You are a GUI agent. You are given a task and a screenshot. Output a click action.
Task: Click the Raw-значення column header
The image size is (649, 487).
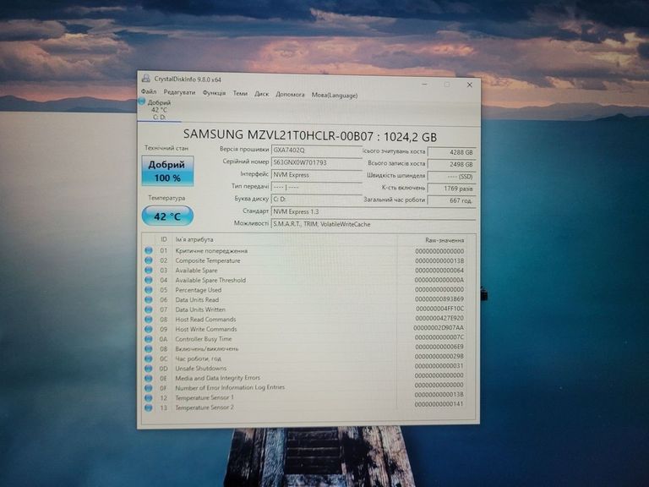pyautogui.click(x=444, y=241)
